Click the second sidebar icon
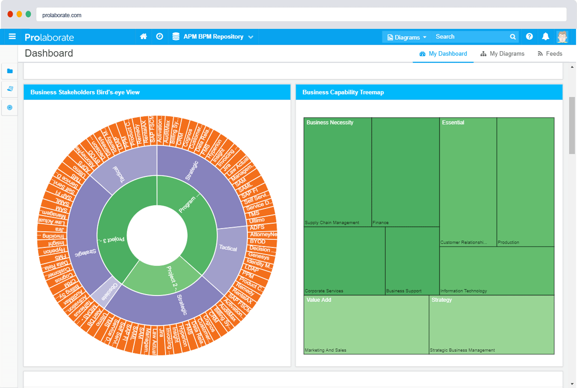This screenshot has height=388, width=577. pyautogui.click(x=10, y=89)
